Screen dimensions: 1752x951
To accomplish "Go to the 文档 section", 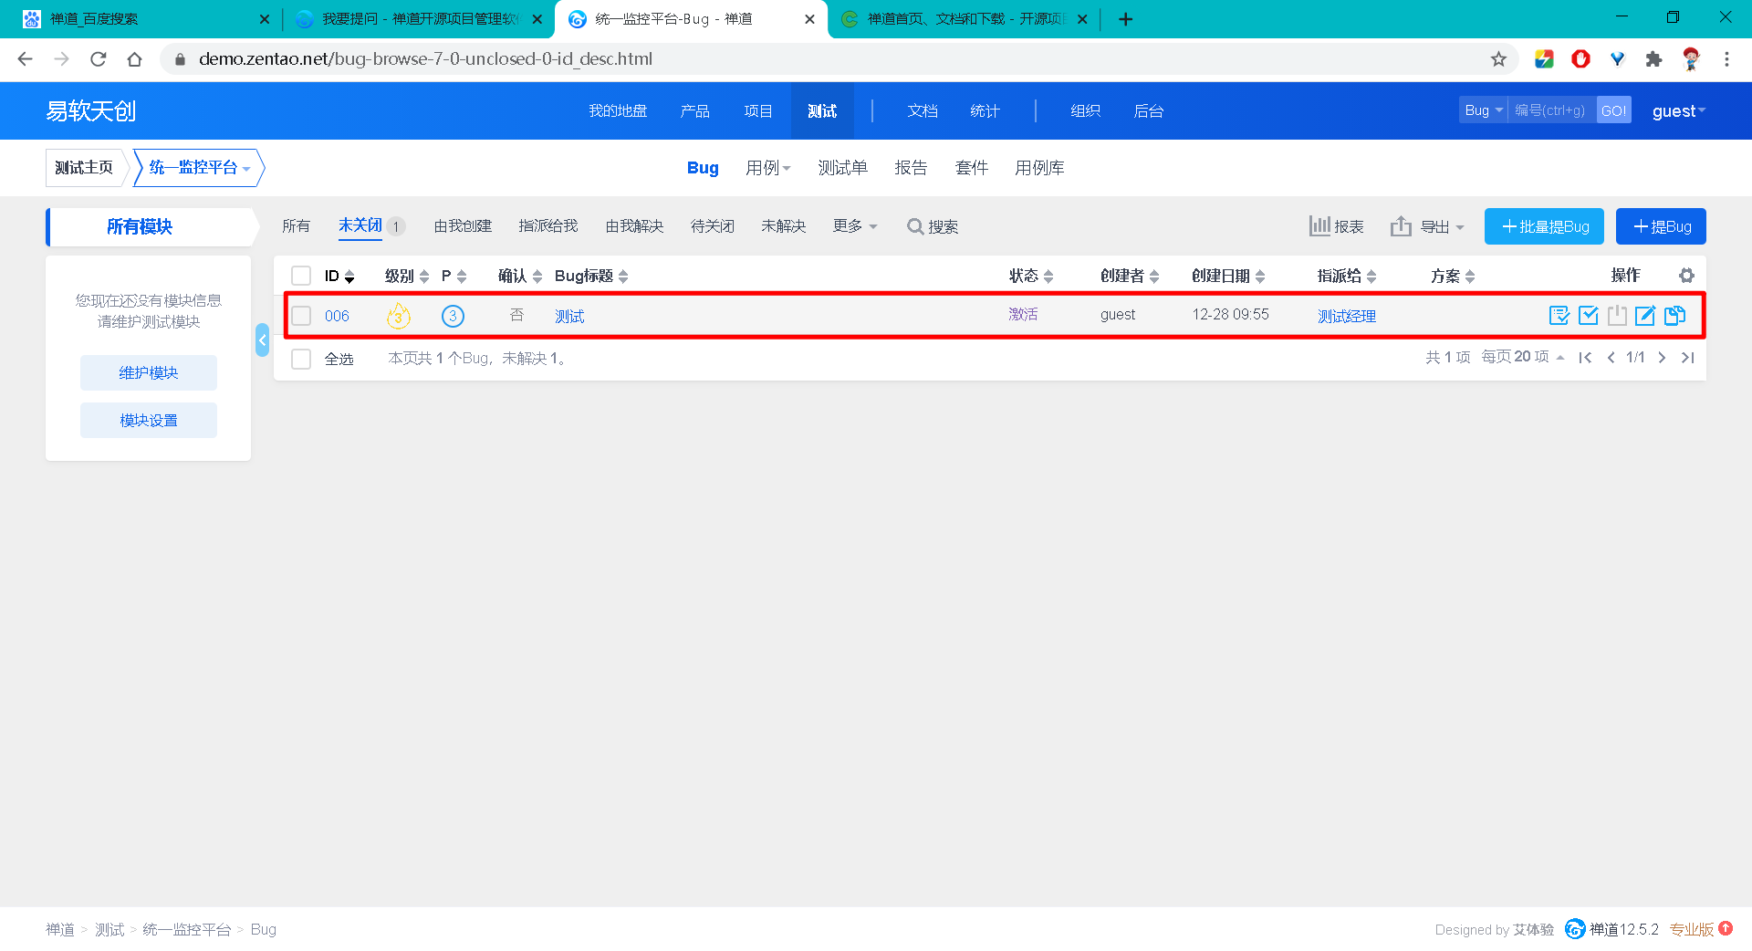I will tap(923, 111).
